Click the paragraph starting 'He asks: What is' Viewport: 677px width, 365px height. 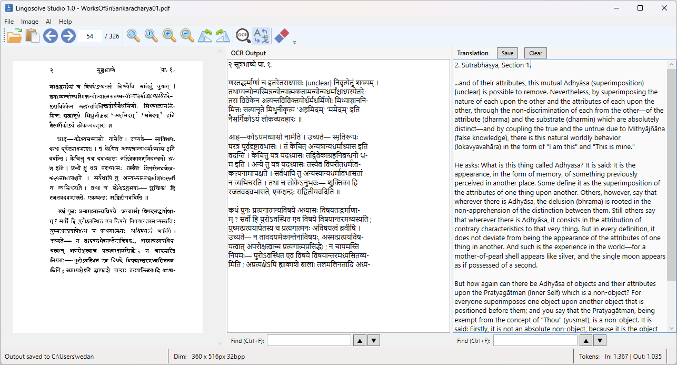560,215
